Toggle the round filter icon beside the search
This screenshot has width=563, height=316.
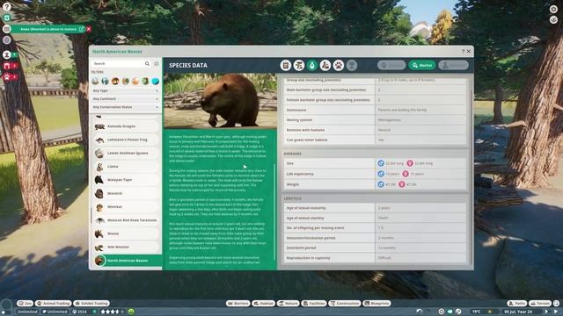click(x=157, y=63)
